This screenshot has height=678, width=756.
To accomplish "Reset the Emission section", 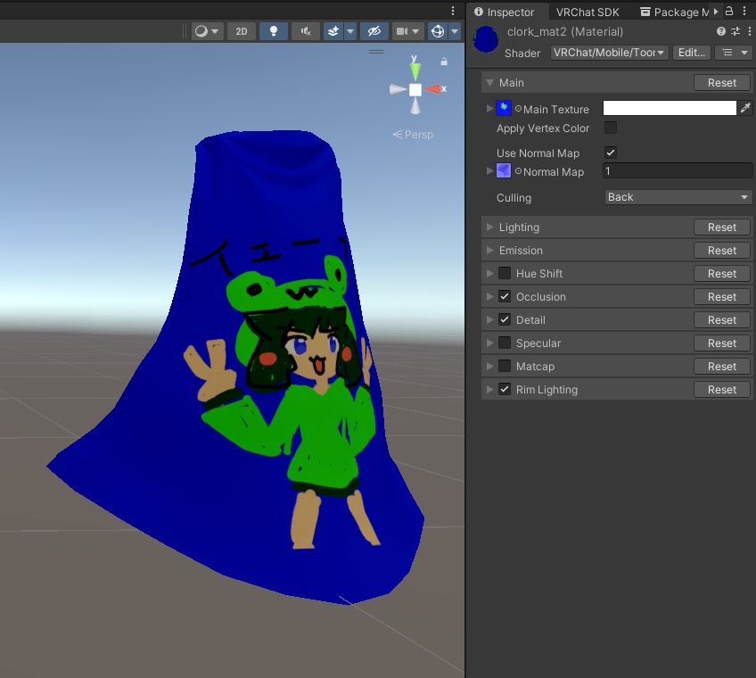I will click(x=722, y=251).
